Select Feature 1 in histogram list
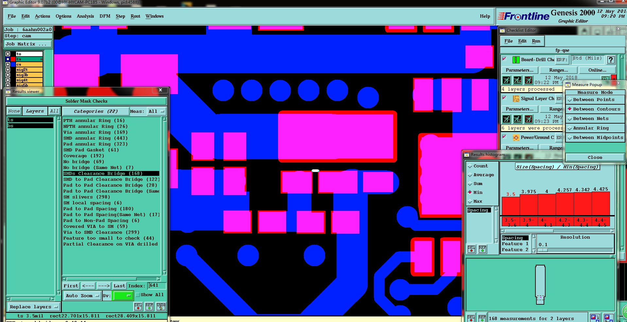Viewport: 627px width, 322px height. pyautogui.click(x=515, y=244)
